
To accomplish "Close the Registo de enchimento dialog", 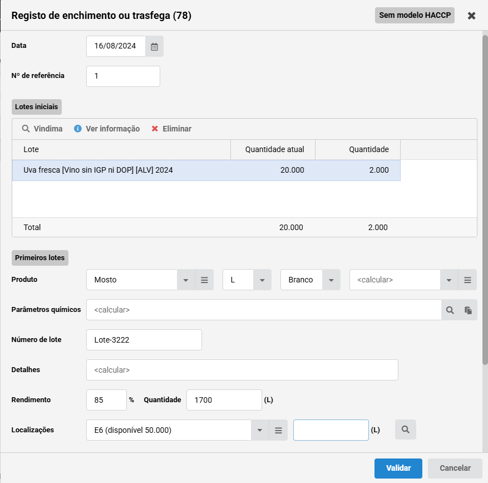I will [x=471, y=16].
